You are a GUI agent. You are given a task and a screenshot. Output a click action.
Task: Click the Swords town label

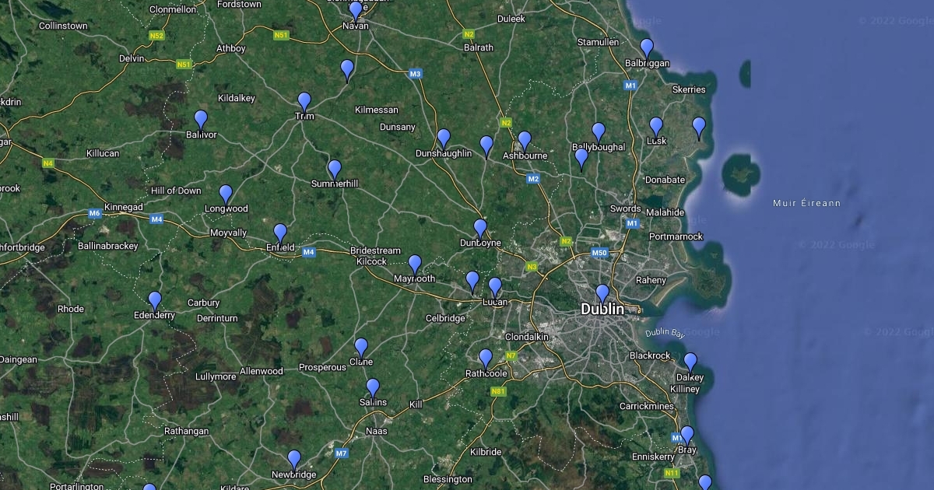pyautogui.click(x=625, y=208)
